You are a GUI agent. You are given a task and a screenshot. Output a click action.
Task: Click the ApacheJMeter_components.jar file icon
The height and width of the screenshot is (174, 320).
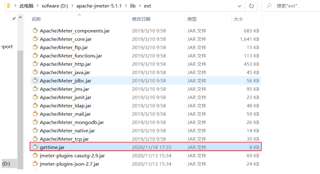pyautogui.click(x=35, y=31)
